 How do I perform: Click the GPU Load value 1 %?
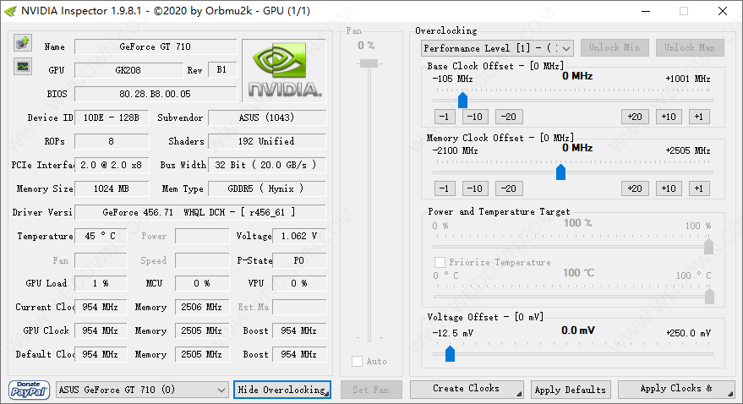101,283
